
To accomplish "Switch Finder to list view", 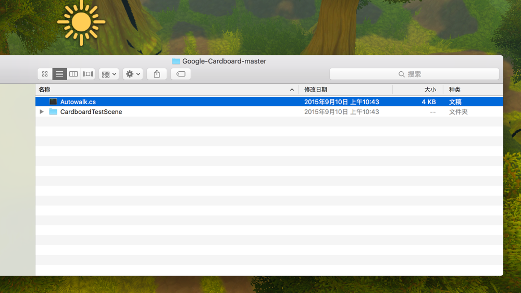I will click(x=59, y=74).
